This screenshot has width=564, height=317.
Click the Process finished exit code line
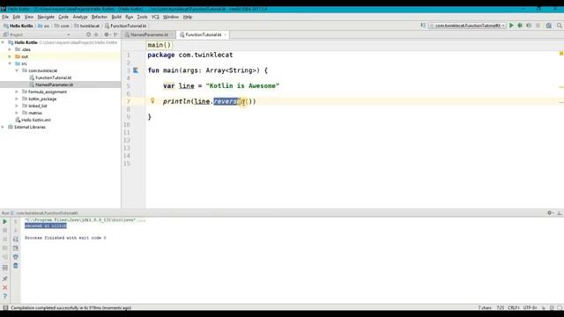(65, 238)
